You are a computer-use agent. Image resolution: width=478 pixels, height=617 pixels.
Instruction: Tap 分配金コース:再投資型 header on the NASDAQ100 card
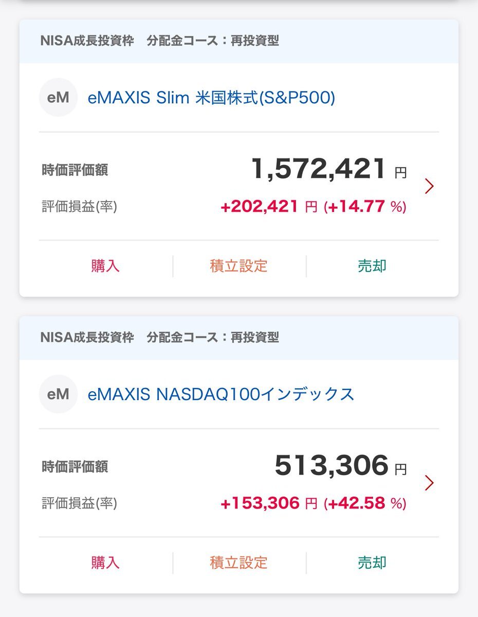(213, 338)
